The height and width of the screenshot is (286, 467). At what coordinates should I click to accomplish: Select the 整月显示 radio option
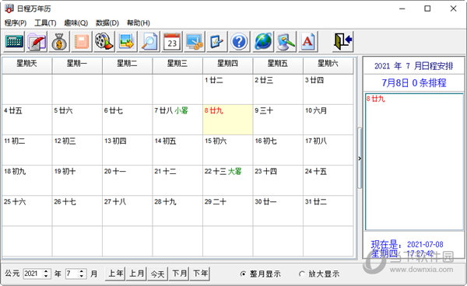(x=260, y=274)
